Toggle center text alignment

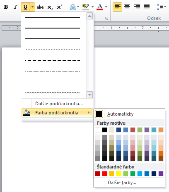[x=127, y=7]
